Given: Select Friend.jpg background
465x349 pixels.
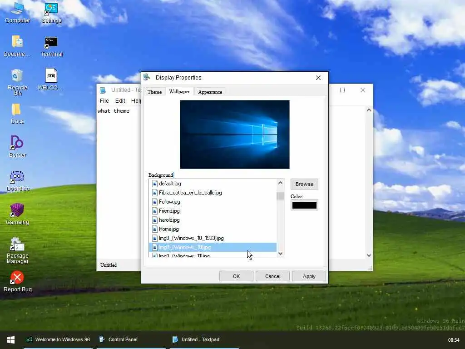Looking at the screenshot, I should (213, 211).
